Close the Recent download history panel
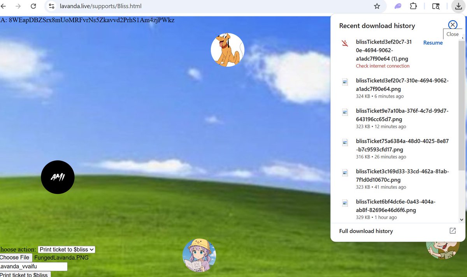The width and height of the screenshot is (467, 277). click(453, 25)
